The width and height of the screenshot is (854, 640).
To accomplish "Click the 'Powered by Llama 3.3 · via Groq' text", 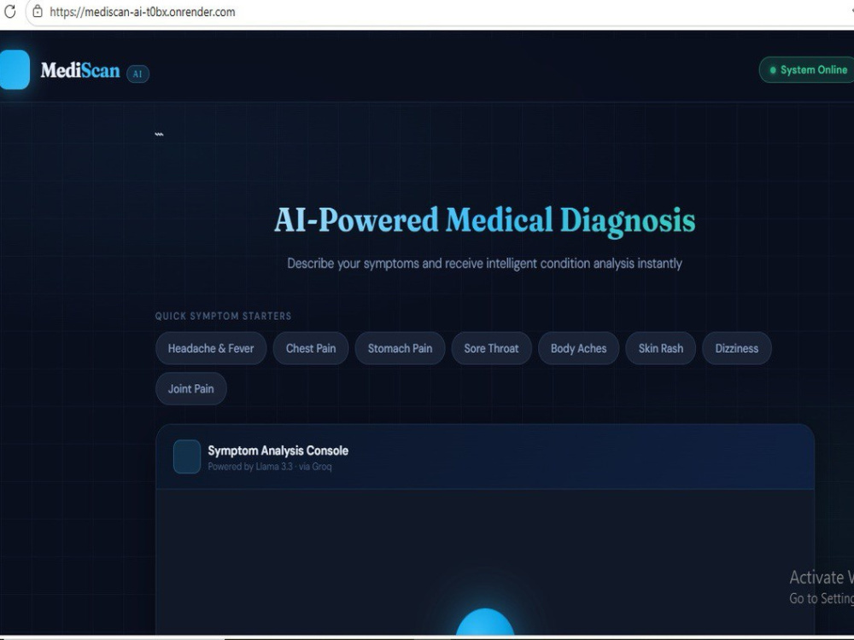I will 270,467.
